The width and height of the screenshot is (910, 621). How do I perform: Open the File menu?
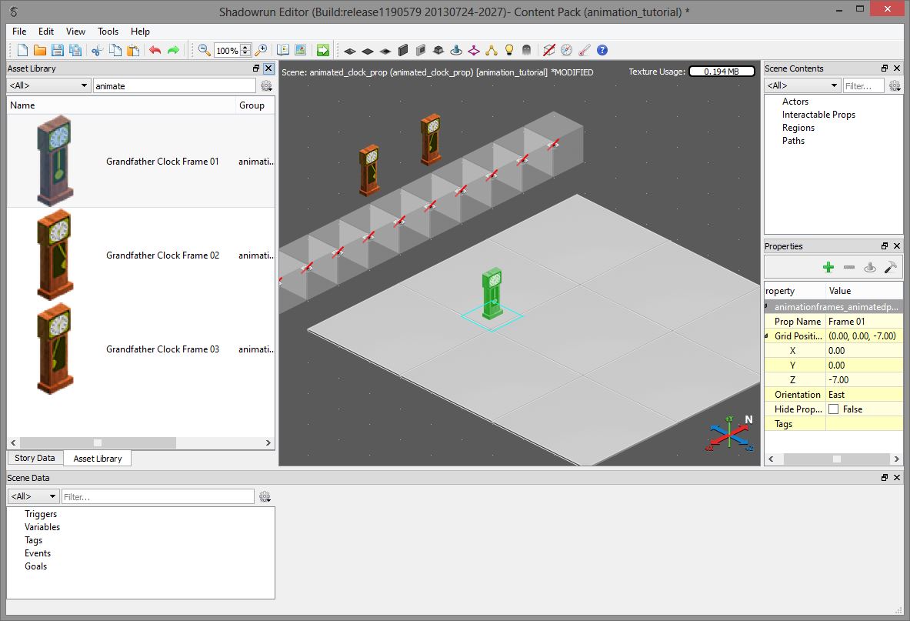19,32
